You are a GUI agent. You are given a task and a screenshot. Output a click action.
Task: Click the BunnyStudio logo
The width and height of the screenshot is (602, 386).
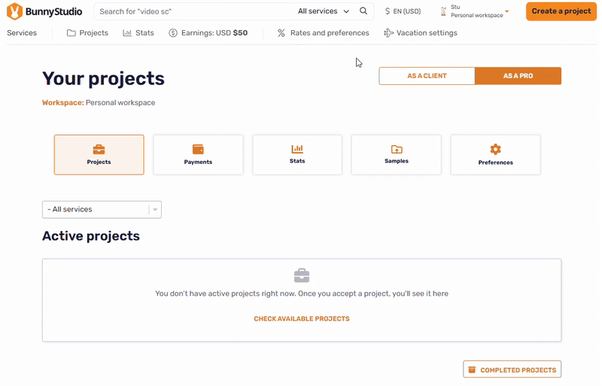click(x=44, y=11)
